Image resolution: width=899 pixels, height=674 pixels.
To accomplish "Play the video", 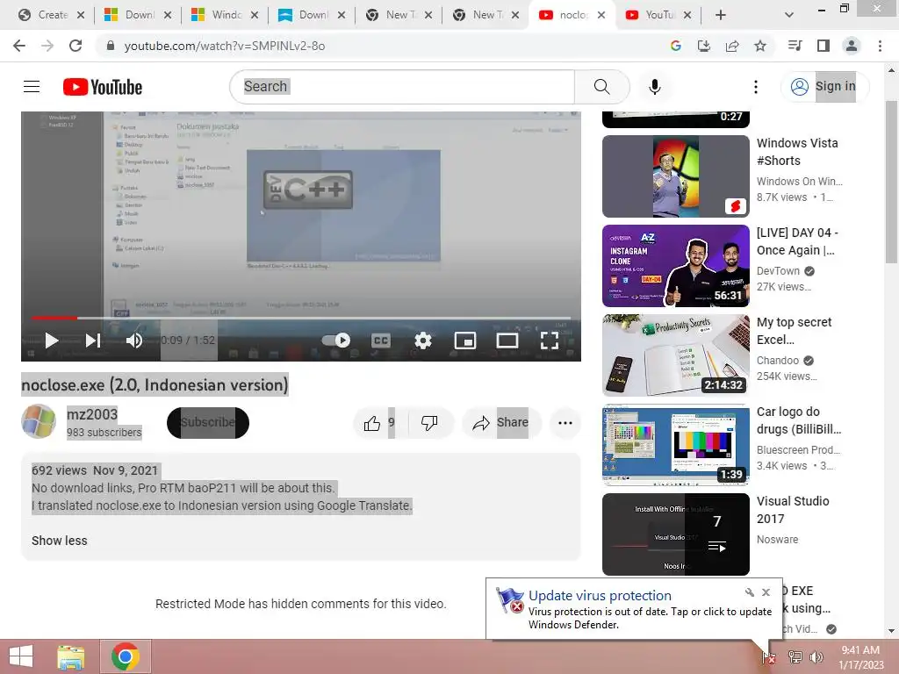I will pyautogui.click(x=52, y=341).
